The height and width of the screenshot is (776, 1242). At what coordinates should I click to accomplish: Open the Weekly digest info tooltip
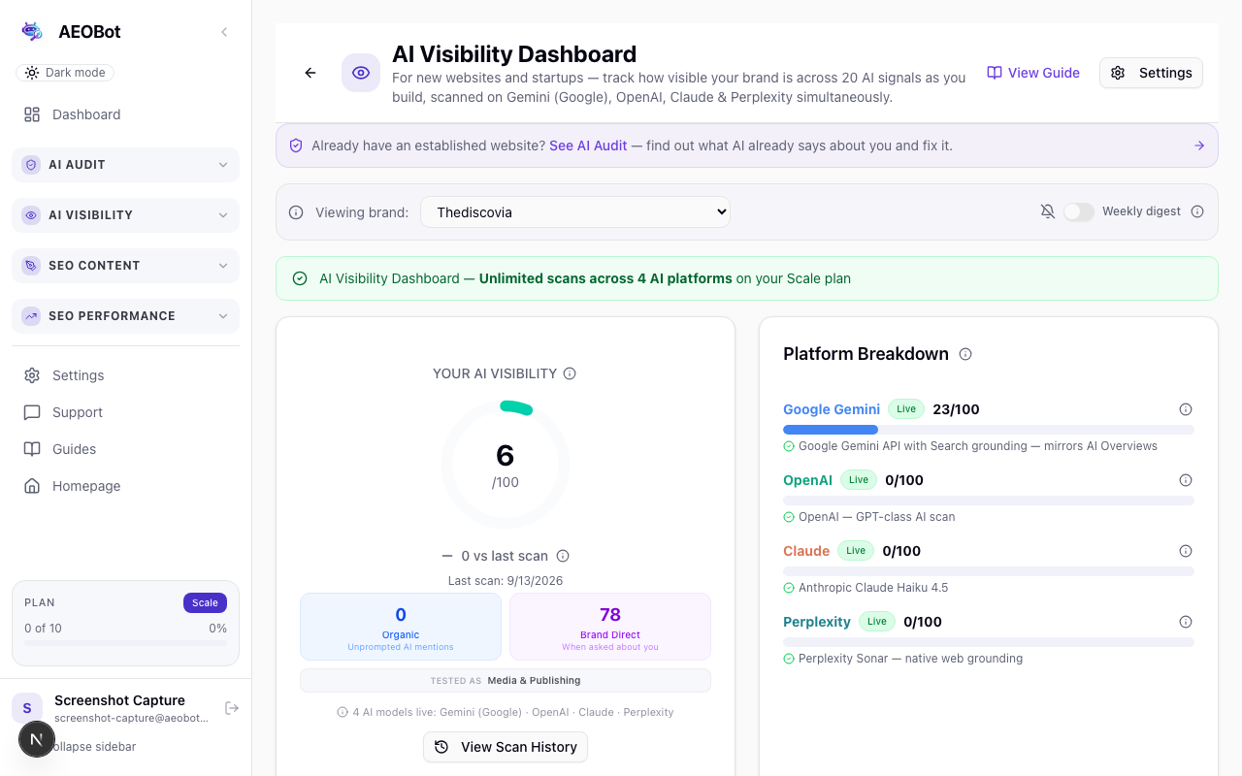tap(1197, 211)
